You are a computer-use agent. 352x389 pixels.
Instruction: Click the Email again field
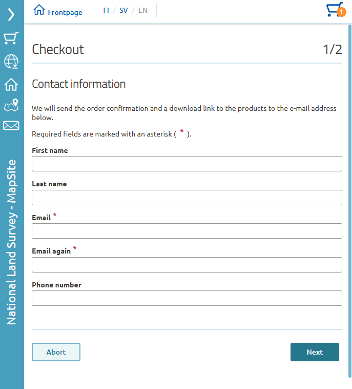(187, 265)
